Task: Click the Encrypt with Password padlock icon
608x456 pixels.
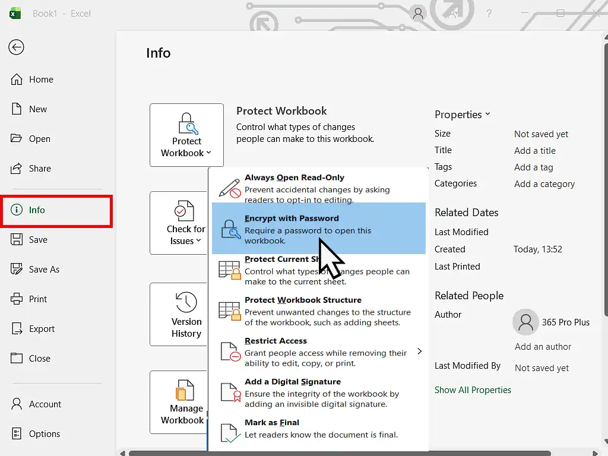Action: pos(230,229)
